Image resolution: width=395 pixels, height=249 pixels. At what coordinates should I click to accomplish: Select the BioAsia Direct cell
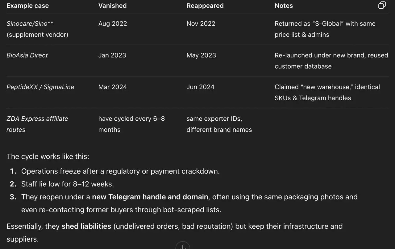point(27,55)
